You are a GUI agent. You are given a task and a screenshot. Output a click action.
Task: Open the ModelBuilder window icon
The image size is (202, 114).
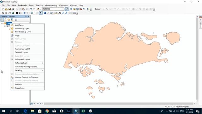coord(88,9)
